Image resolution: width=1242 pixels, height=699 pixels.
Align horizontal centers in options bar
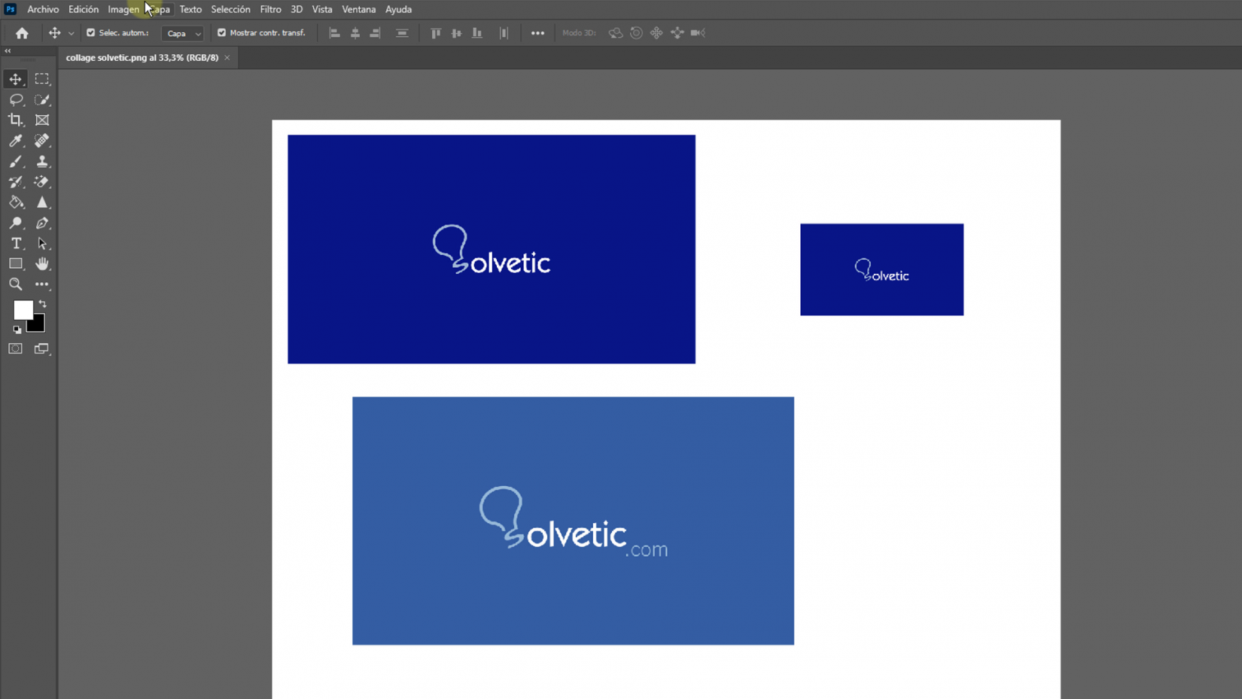(355, 33)
